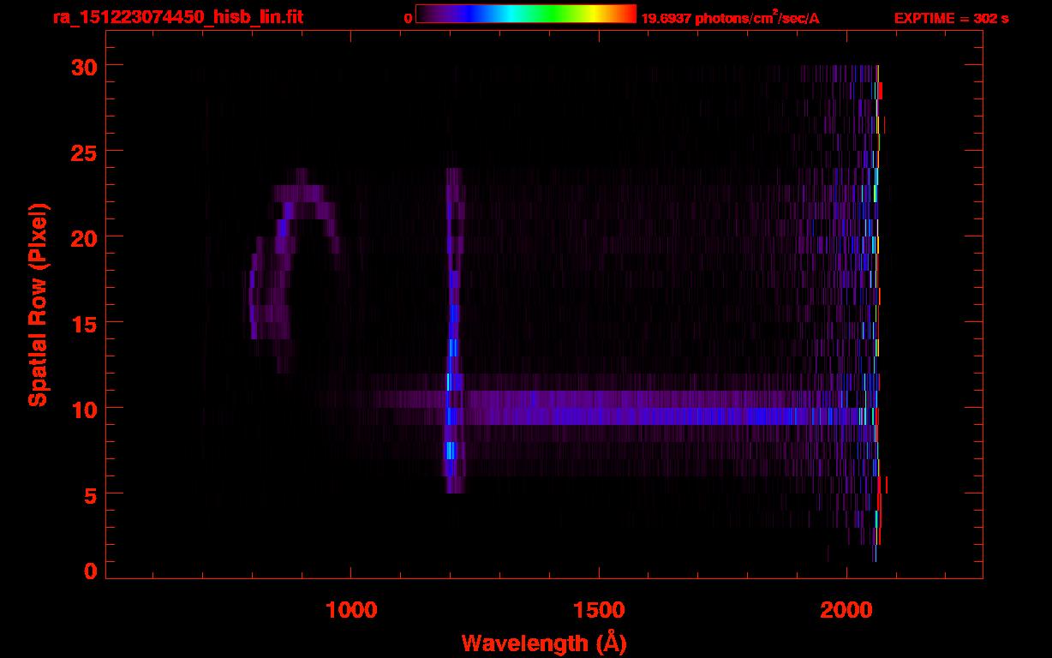Click the rainbow color scale bar
1052x658 pixels.
coord(526,14)
